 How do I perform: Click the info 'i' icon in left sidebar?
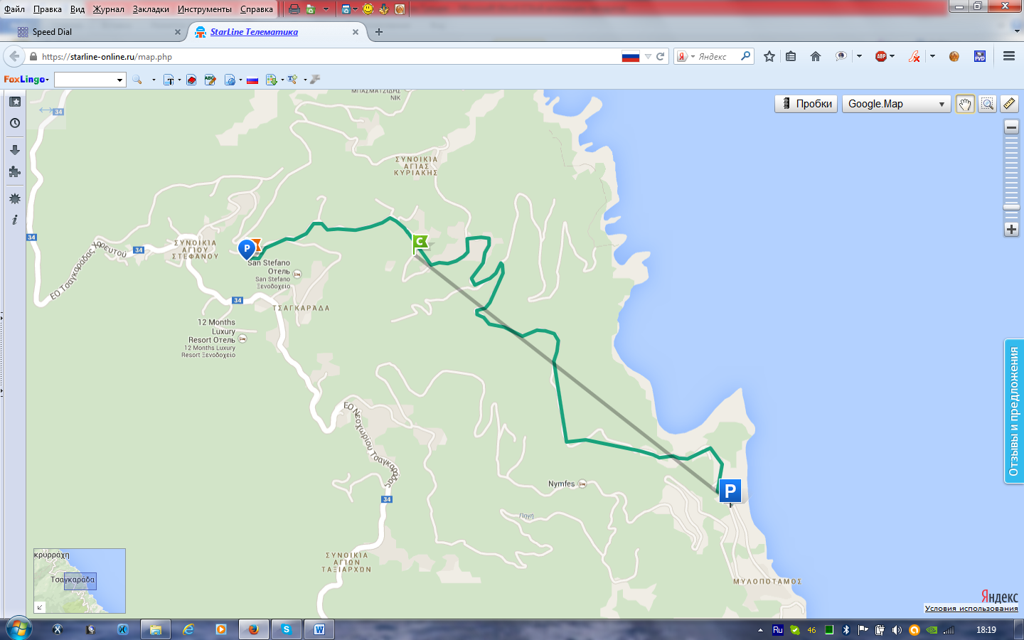pyautogui.click(x=15, y=220)
